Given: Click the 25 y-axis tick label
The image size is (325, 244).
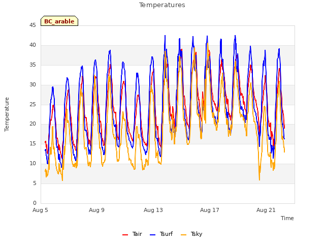Looking at the screenshot, I should pyautogui.click(x=32, y=104).
